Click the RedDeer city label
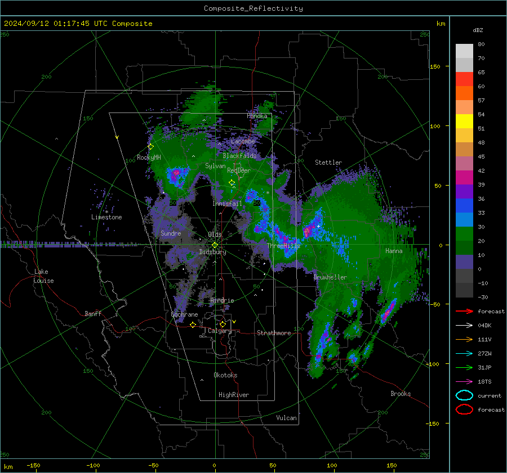This screenshot has height=473, width=507. coord(239,170)
